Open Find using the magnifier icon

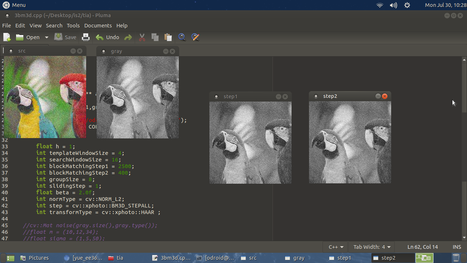[182, 37]
